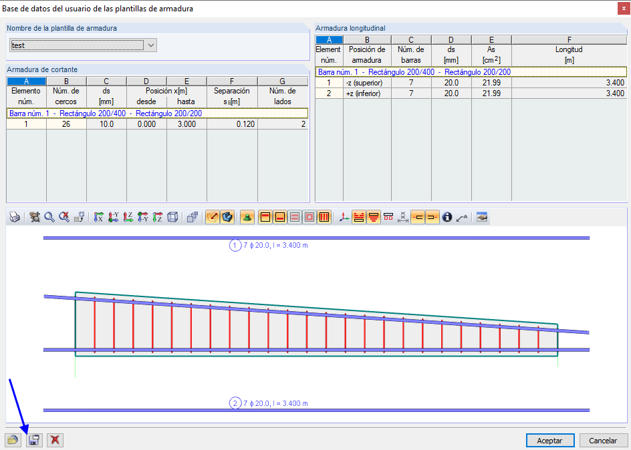The width and height of the screenshot is (631, 450).
Task: Click view in X direction icon
Action: tap(99, 218)
